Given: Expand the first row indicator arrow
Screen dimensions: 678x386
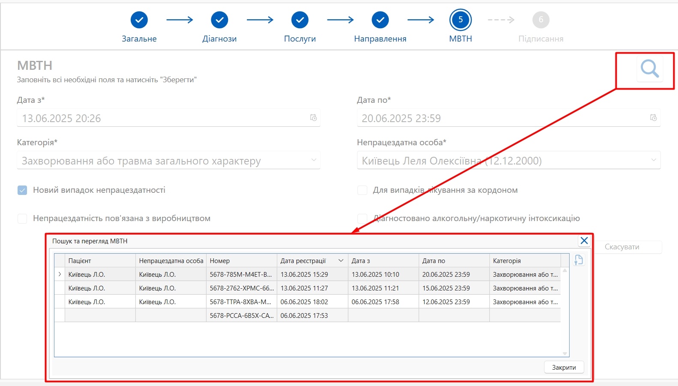Looking at the screenshot, I should (60, 274).
